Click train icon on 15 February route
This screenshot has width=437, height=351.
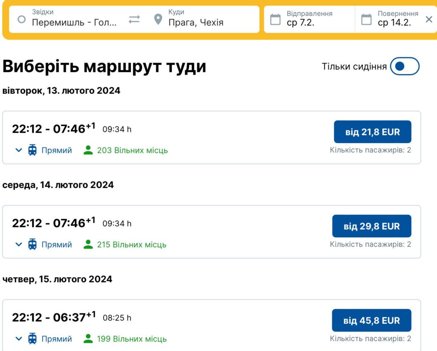point(32,339)
